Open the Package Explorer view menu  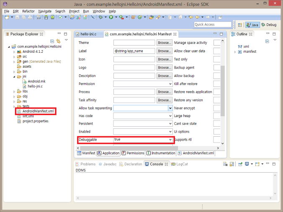pyautogui.click(x=66, y=40)
